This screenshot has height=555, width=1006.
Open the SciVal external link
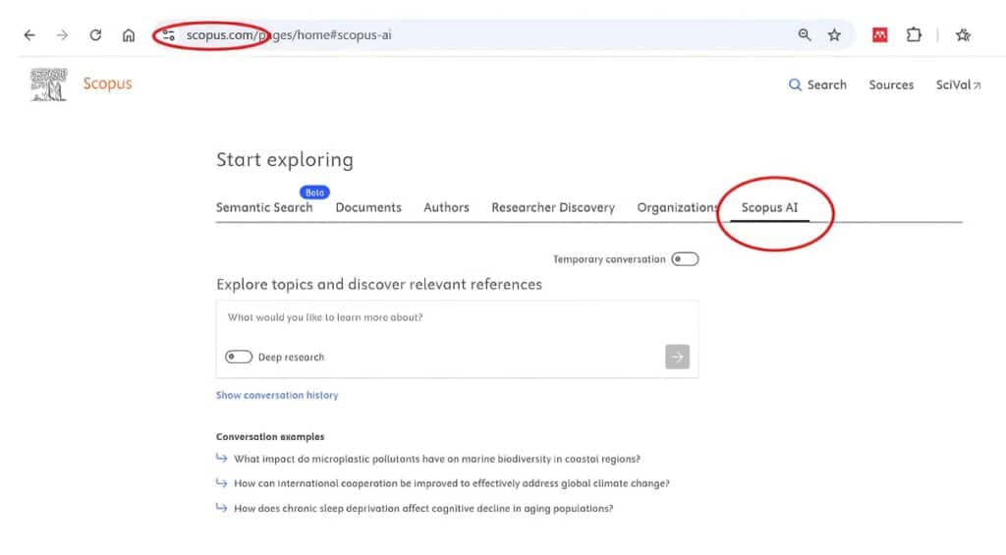[x=958, y=84]
